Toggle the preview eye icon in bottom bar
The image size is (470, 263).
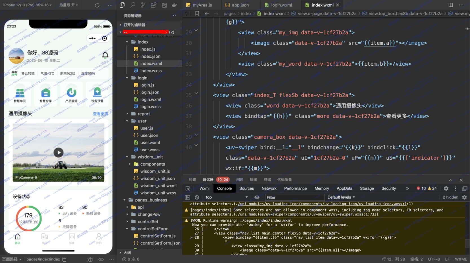(101, 259)
